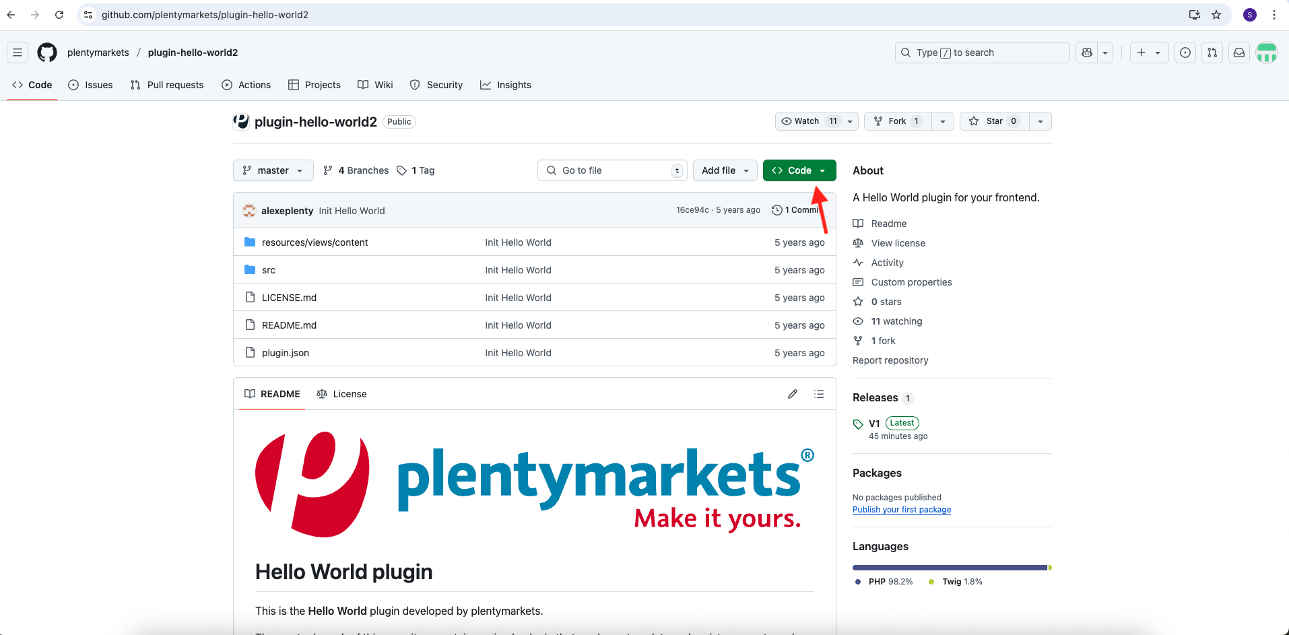Open the notifications inbox icon
The image size is (1289, 635).
(1239, 53)
